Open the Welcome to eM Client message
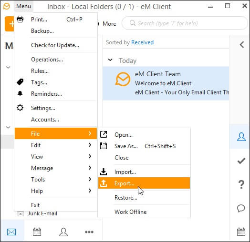This screenshot has height=242, width=250. 166,83
